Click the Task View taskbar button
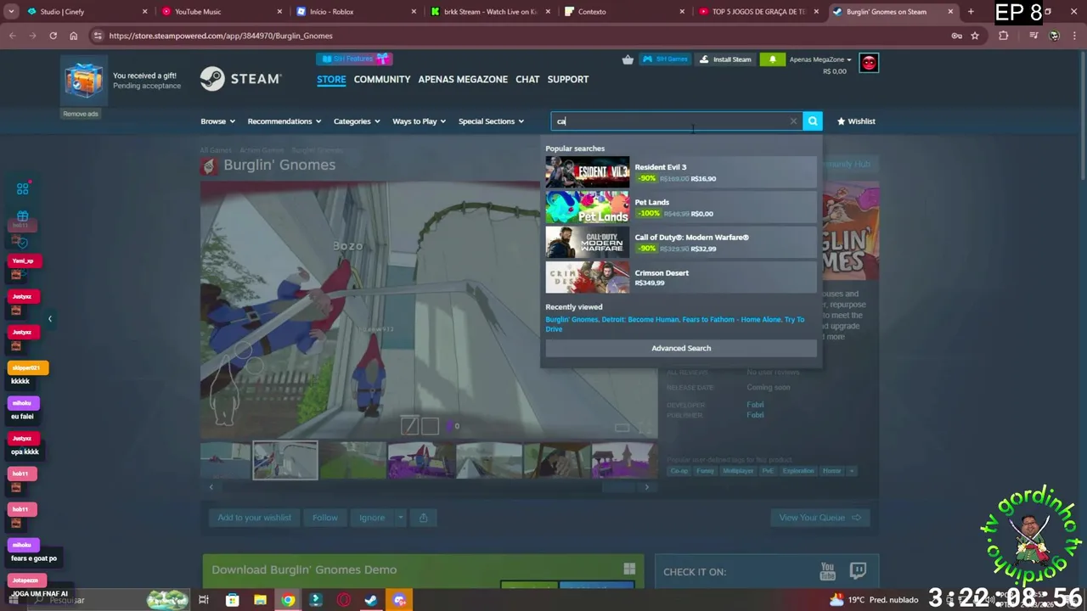Image resolution: width=1087 pixels, height=611 pixels. [x=204, y=600]
